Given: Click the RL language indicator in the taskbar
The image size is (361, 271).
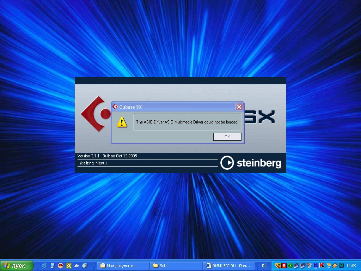Looking at the screenshot, I should (264, 266).
